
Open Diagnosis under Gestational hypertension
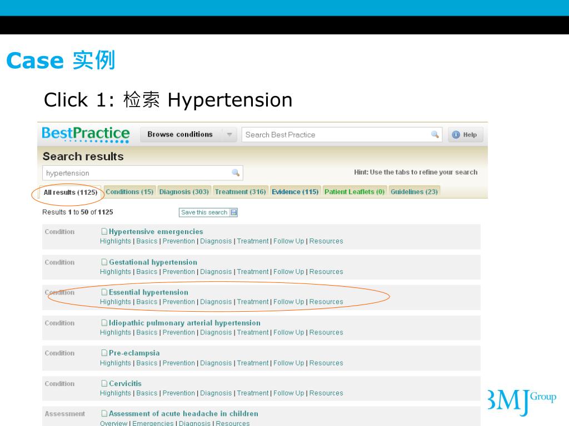(216, 271)
